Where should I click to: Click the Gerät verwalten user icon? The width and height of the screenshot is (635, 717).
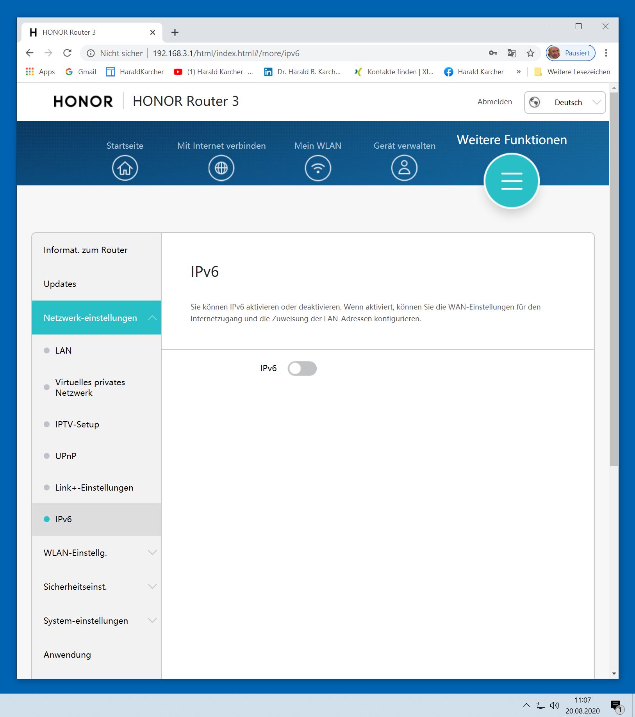pos(404,168)
